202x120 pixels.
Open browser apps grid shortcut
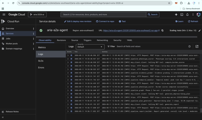pos(3,8)
